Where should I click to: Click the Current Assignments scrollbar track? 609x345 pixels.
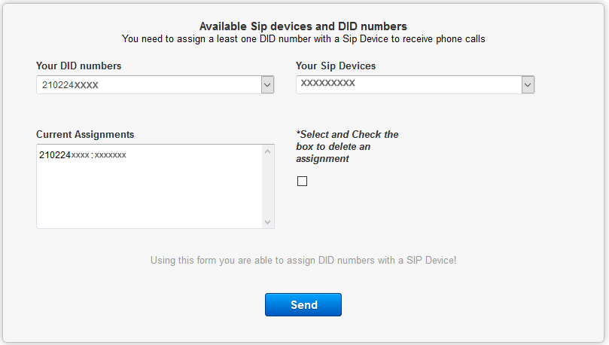pyautogui.click(x=268, y=188)
